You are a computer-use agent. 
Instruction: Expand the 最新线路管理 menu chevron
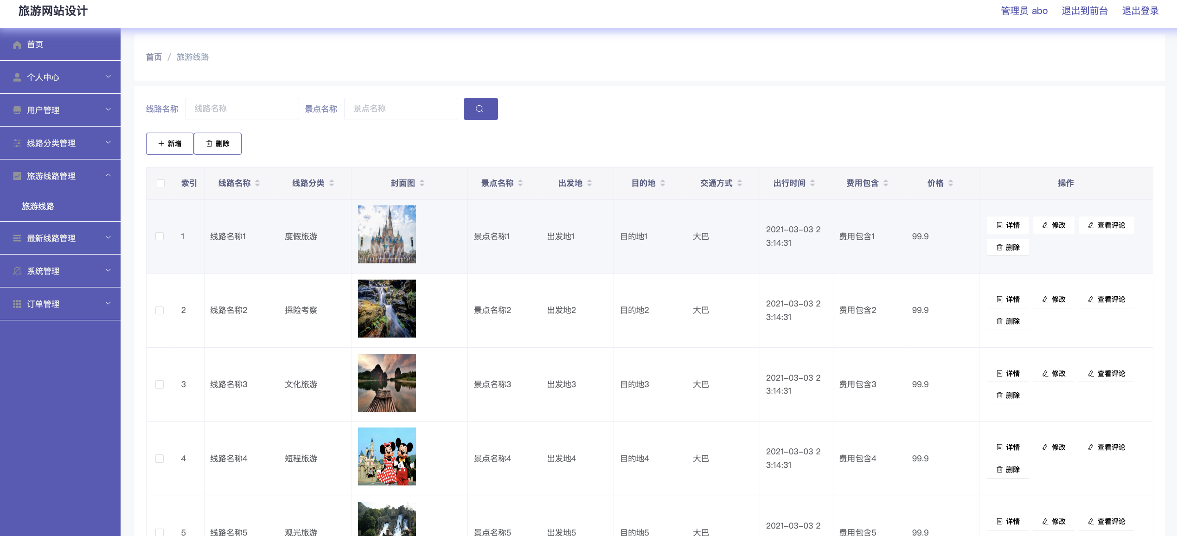pyautogui.click(x=108, y=237)
